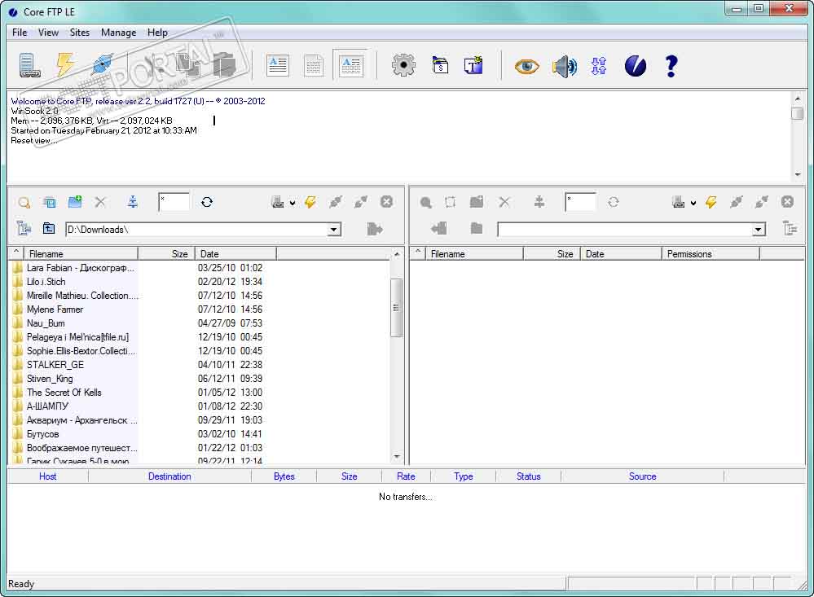Screen dimensions: 814x597
Task: Click the remote pane filter field
Action: tap(580, 202)
